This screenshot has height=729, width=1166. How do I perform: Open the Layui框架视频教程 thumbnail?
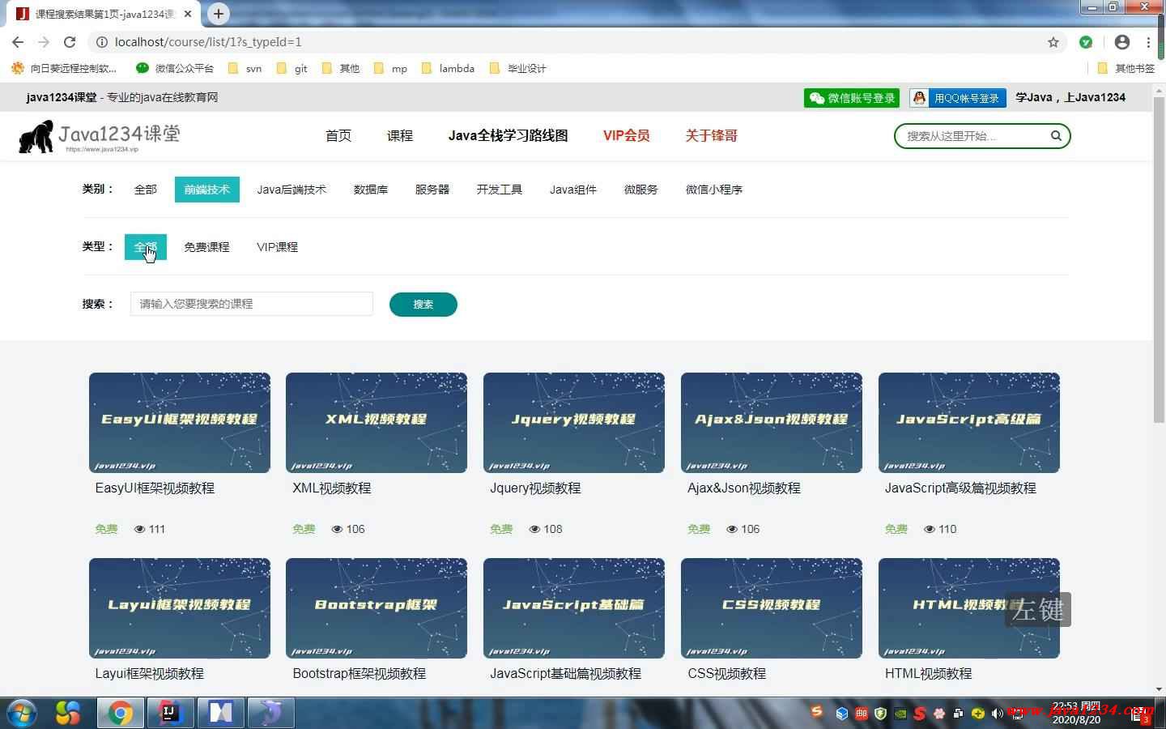[180, 608]
